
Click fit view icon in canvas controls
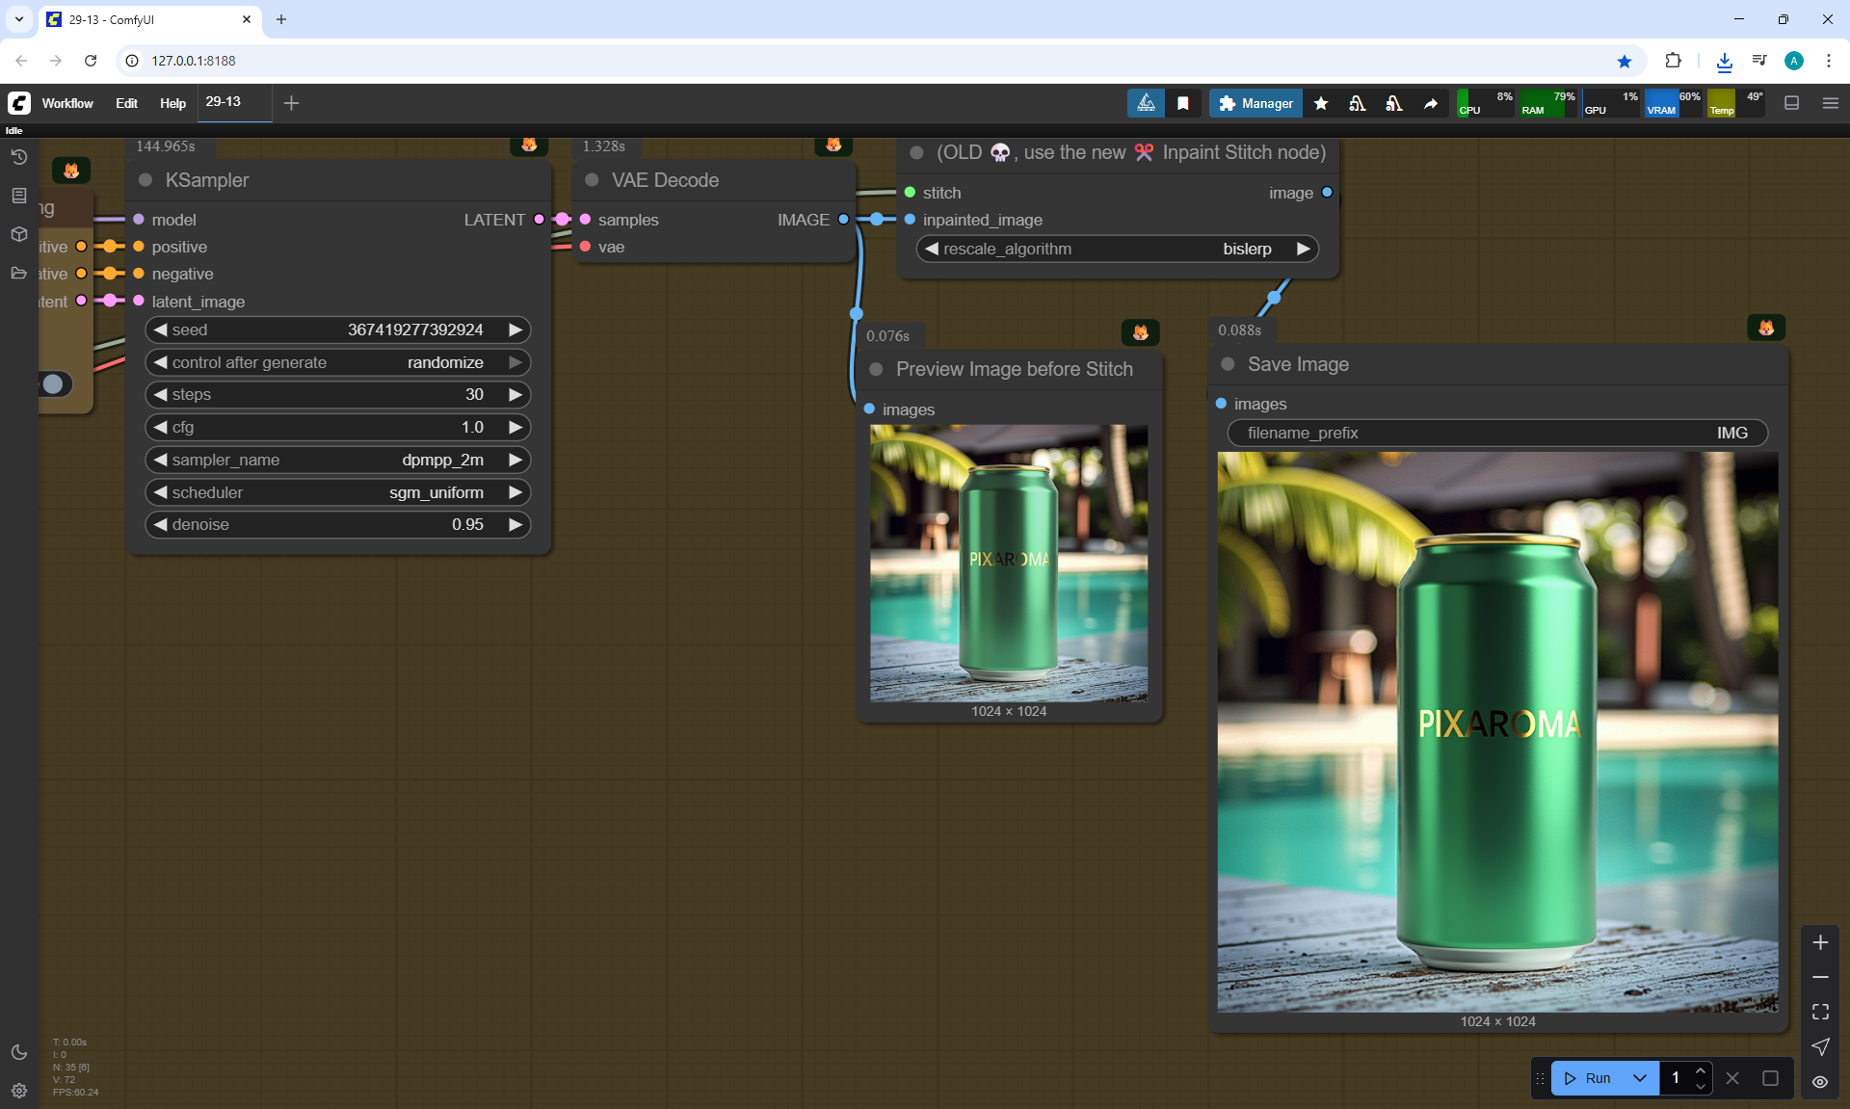click(1820, 1012)
